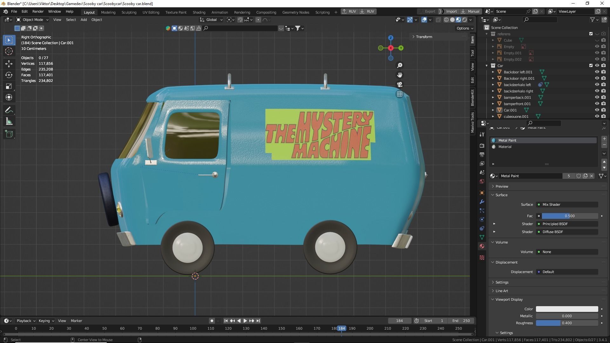The width and height of the screenshot is (610, 343).
Task: Hide Backdoor left.001 in viewport
Action: point(597,72)
